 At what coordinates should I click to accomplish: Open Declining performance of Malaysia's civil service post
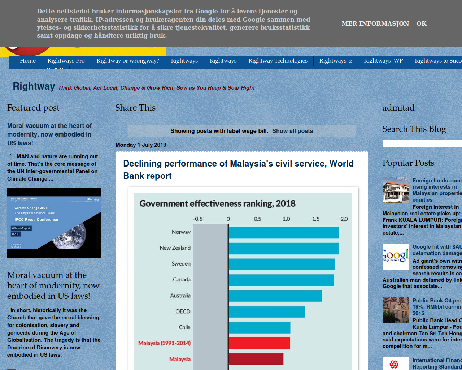click(238, 170)
